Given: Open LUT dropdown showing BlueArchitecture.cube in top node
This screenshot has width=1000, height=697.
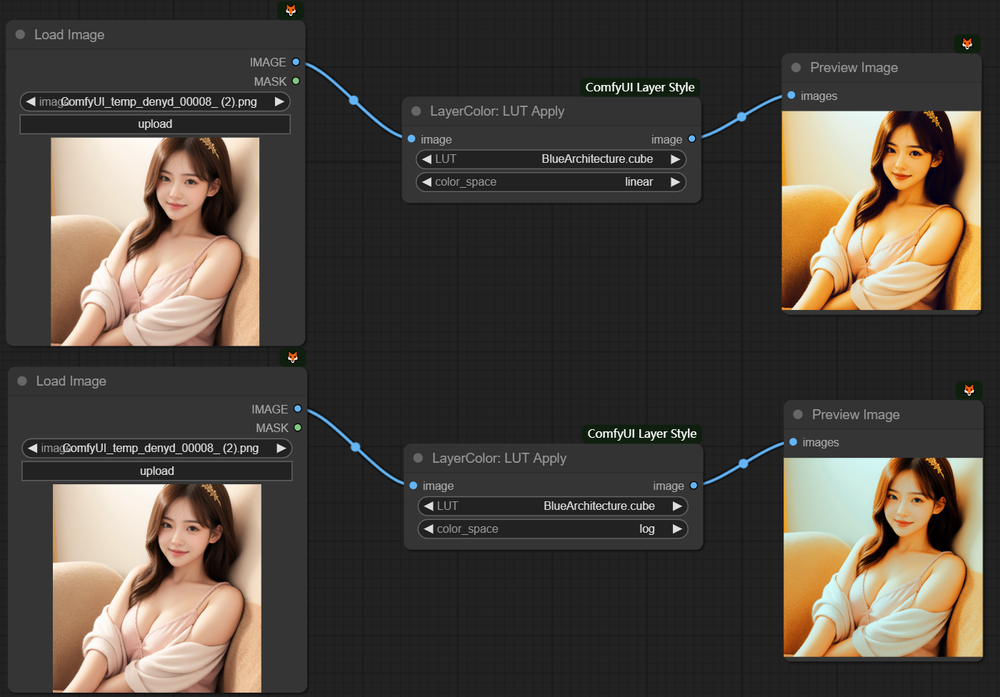Looking at the screenshot, I should coord(551,159).
